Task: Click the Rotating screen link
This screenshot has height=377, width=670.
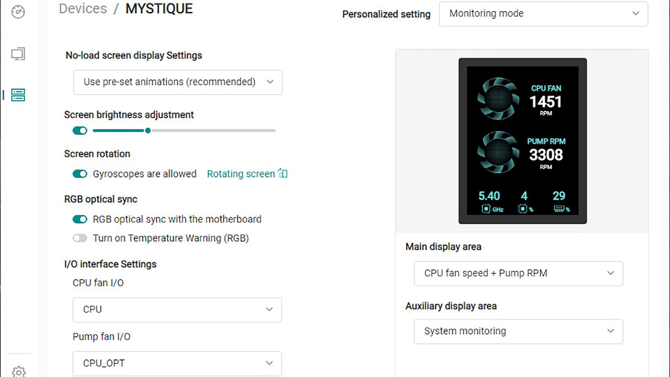Action: click(x=241, y=174)
